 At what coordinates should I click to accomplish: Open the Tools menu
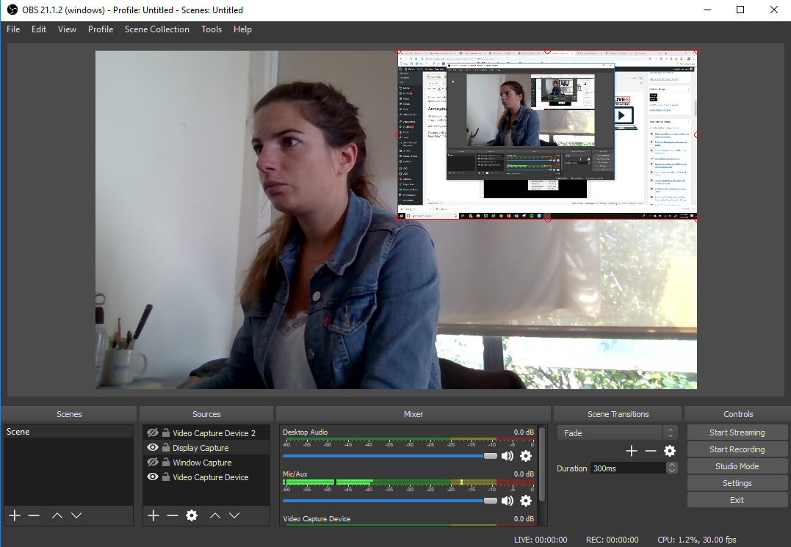pos(212,29)
